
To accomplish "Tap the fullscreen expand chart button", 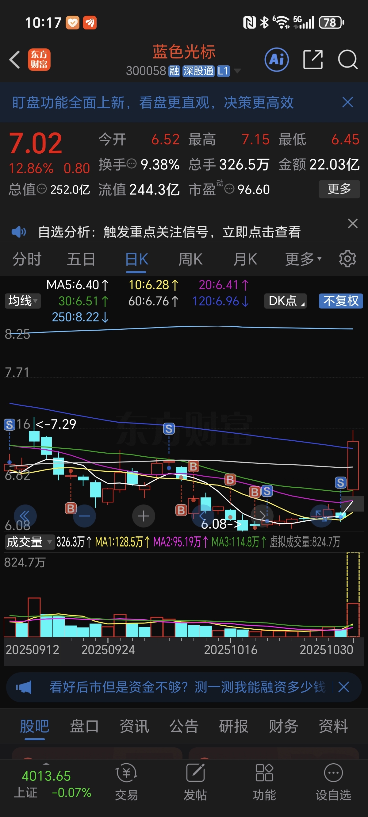I will 321,516.
